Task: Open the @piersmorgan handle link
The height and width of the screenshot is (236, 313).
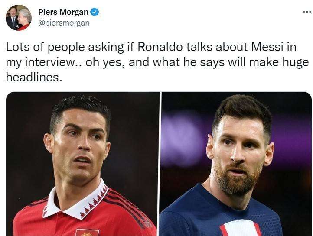Action: (64, 23)
